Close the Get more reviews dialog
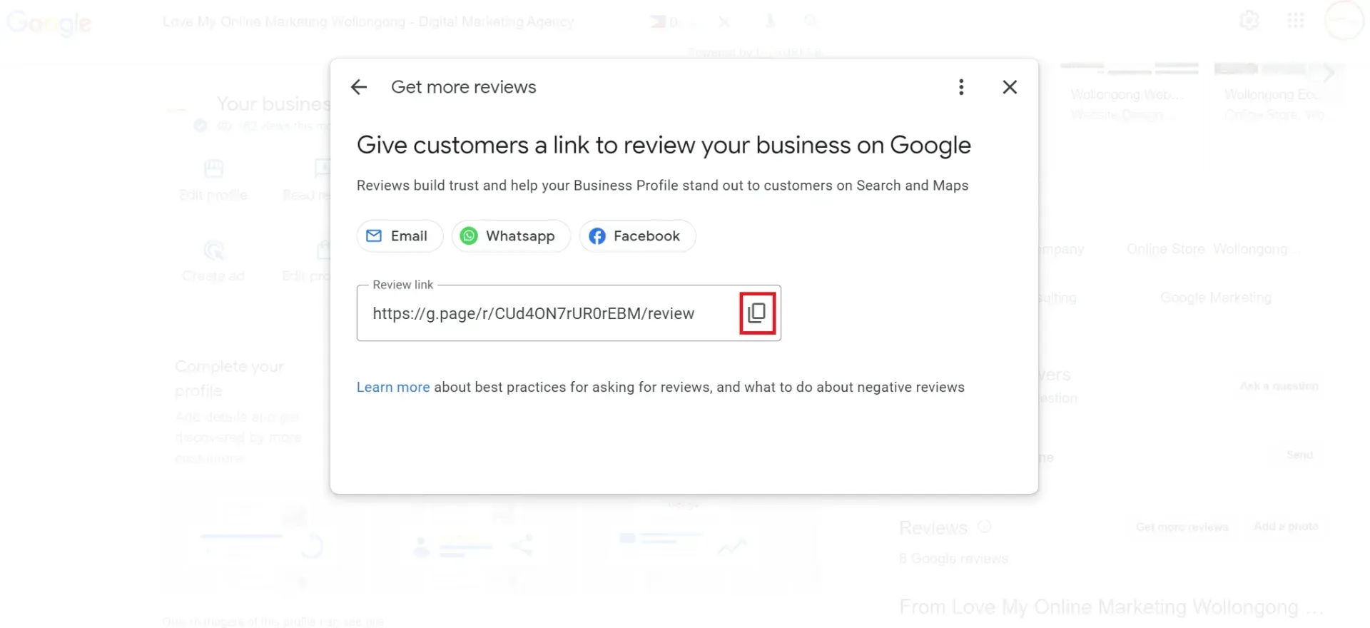Screen dimensions: 1370x628 click(x=1010, y=87)
